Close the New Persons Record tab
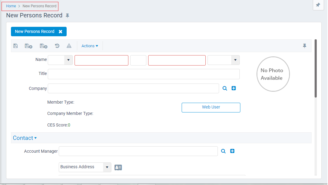 click(x=61, y=31)
